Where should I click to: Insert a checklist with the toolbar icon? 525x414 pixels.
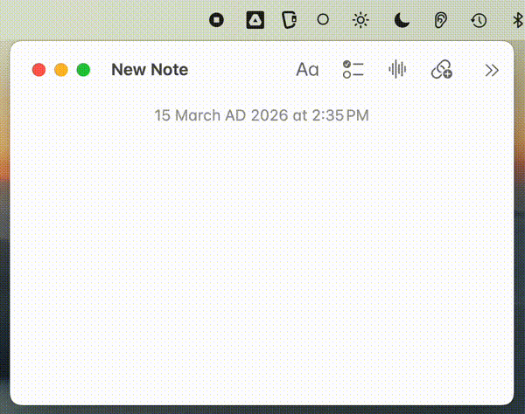(353, 70)
